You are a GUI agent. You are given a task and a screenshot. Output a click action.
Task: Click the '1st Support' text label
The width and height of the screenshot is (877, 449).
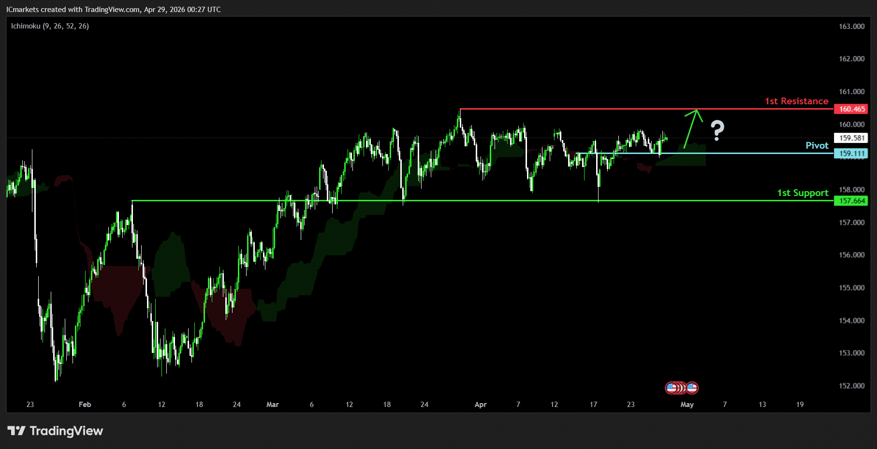point(803,193)
